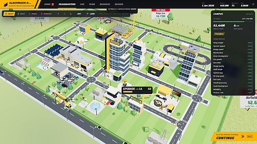Select the white dome observatory building
The image size is (257, 144).
(x=81, y=41)
